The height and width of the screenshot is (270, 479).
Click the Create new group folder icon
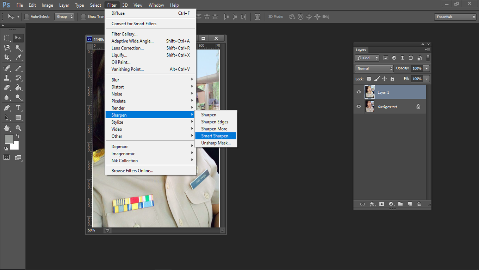400,204
